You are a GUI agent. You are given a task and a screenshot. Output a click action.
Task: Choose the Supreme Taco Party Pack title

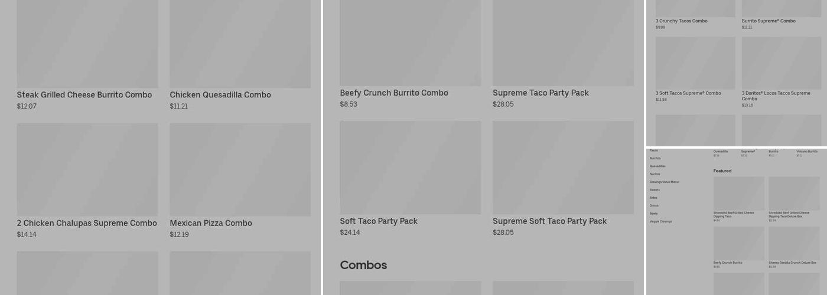point(541,93)
